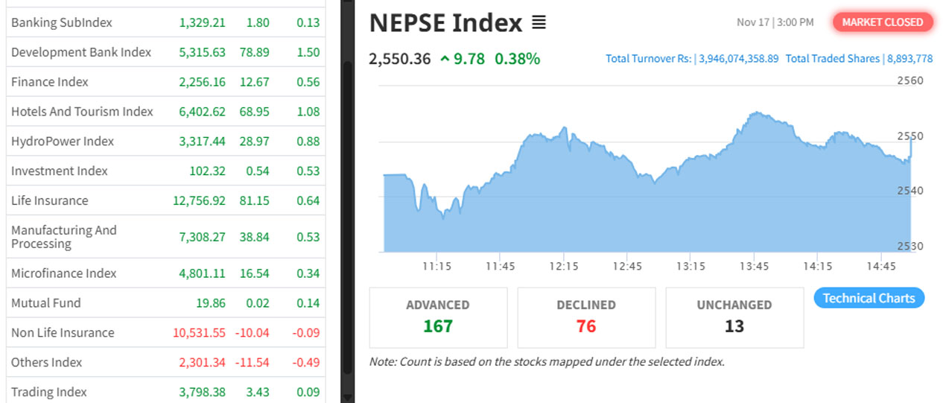Open Technical Charts

(869, 298)
